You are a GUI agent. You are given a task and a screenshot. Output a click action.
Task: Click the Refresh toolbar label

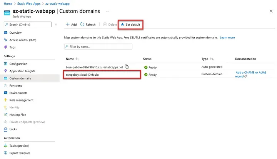click(91, 25)
